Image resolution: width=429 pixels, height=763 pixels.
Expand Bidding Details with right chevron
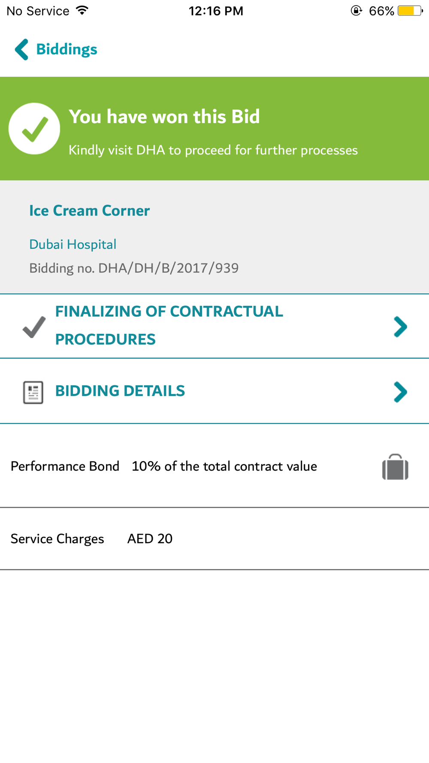[x=400, y=392]
